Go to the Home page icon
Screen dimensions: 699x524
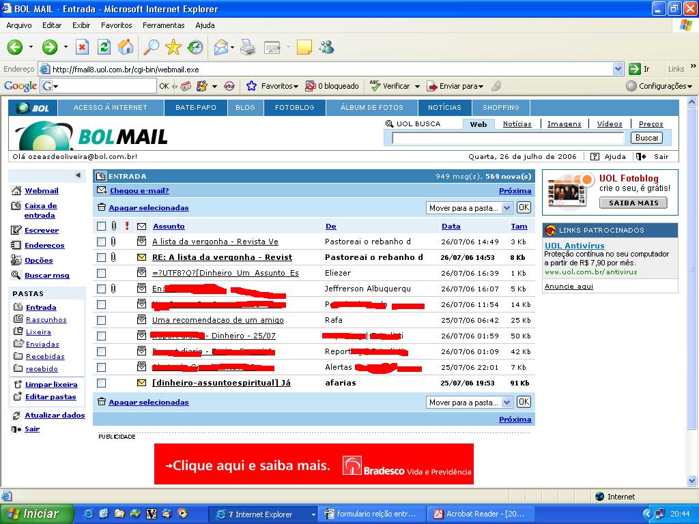(126, 47)
